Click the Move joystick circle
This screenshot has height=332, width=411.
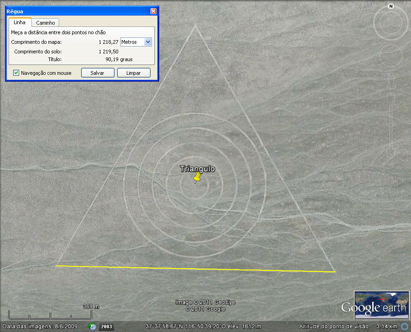(x=390, y=56)
